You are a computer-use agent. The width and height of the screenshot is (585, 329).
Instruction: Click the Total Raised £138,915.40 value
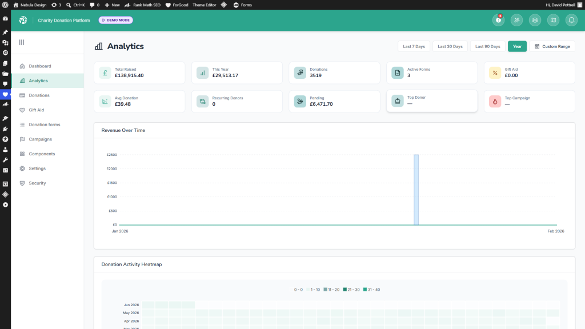(129, 75)
